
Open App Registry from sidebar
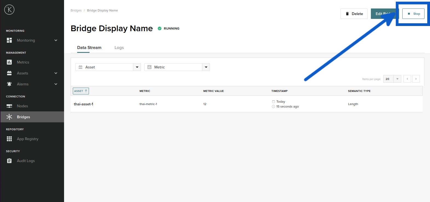pyautogui.click(x=27, y=139)
